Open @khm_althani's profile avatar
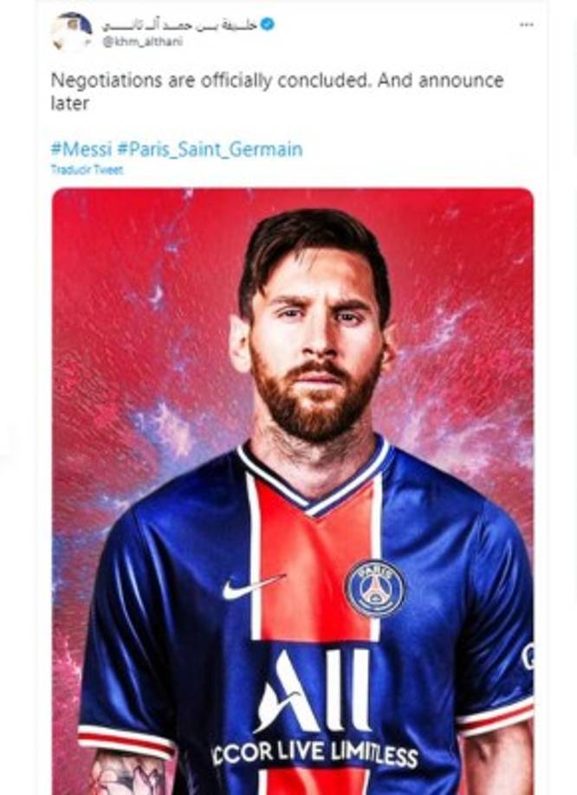This screenshot has height=795, width=577. (72, 27)
